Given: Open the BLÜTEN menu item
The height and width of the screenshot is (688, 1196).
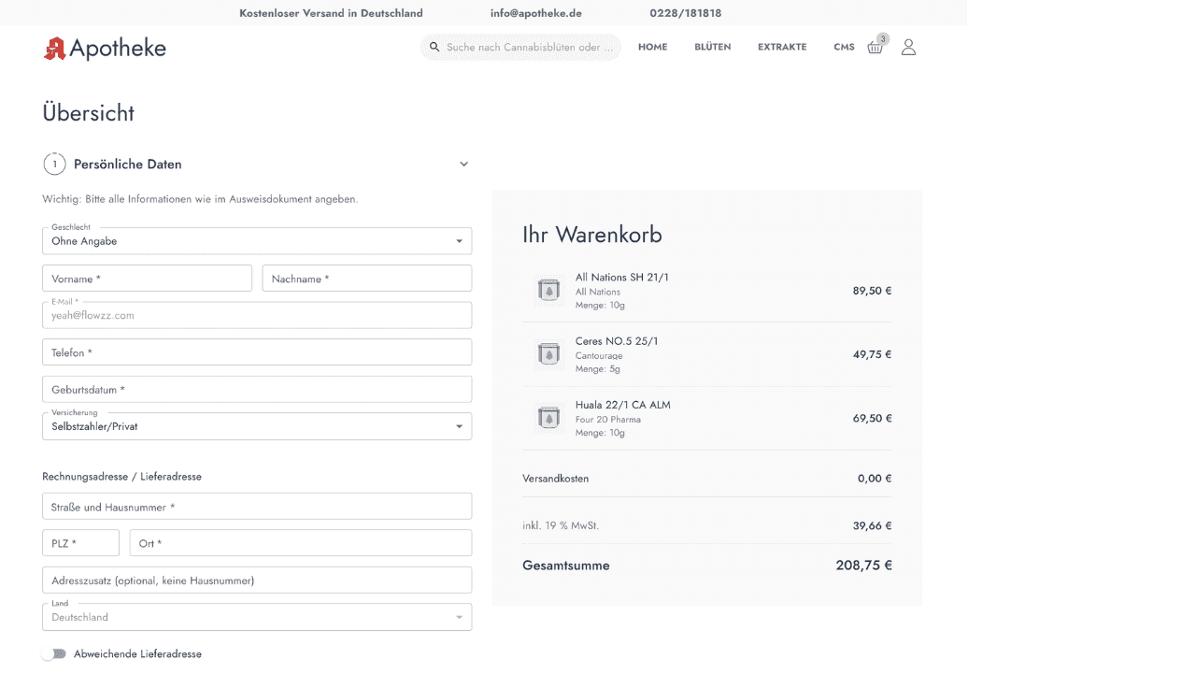Looking at the screenshot, I should [712, 47].
